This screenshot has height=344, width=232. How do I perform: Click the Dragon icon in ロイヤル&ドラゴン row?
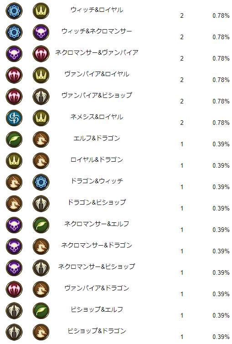coord(41,161)
